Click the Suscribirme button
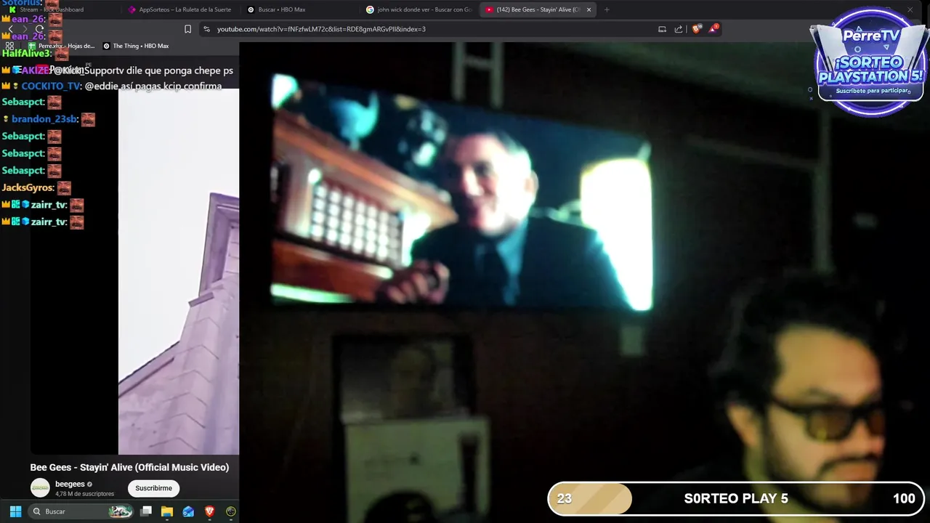This screenshot has width=930, height=523. (x=153, y=488)
